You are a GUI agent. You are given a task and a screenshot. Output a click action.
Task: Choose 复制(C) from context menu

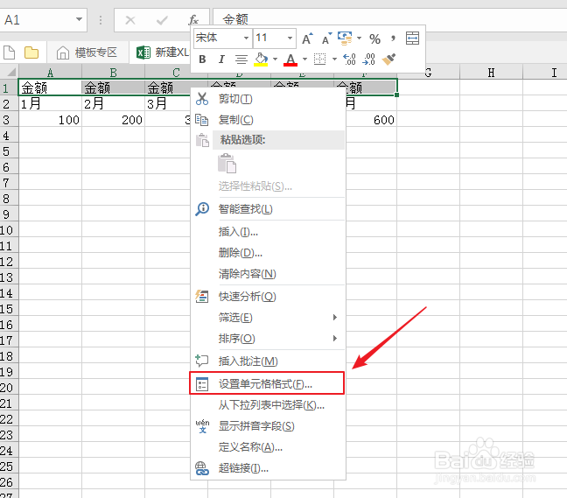(x=268, y=120)
